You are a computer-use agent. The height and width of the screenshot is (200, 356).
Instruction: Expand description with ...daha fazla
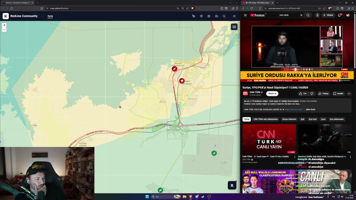[310, 109]
